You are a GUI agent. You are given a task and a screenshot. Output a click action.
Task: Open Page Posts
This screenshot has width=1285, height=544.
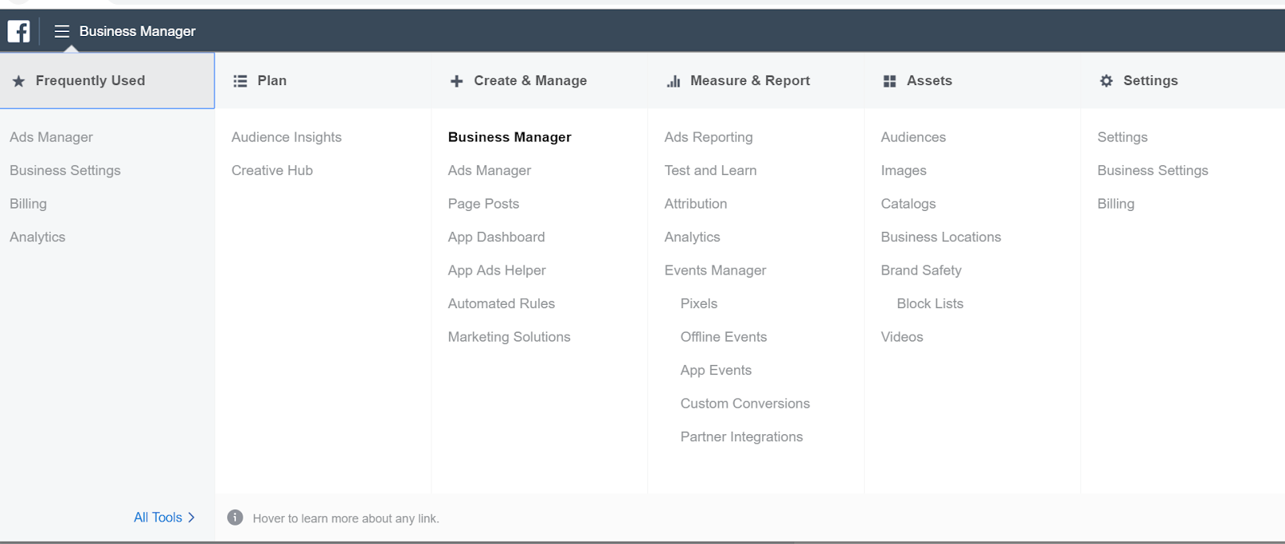pyautogui.click(x=483, y=204)
